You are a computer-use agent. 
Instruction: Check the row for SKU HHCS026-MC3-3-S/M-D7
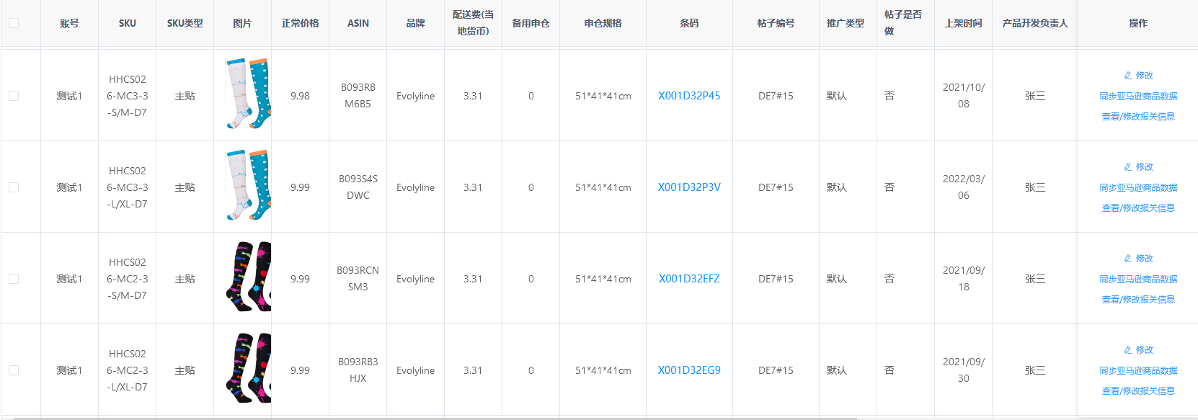(14, 96)
